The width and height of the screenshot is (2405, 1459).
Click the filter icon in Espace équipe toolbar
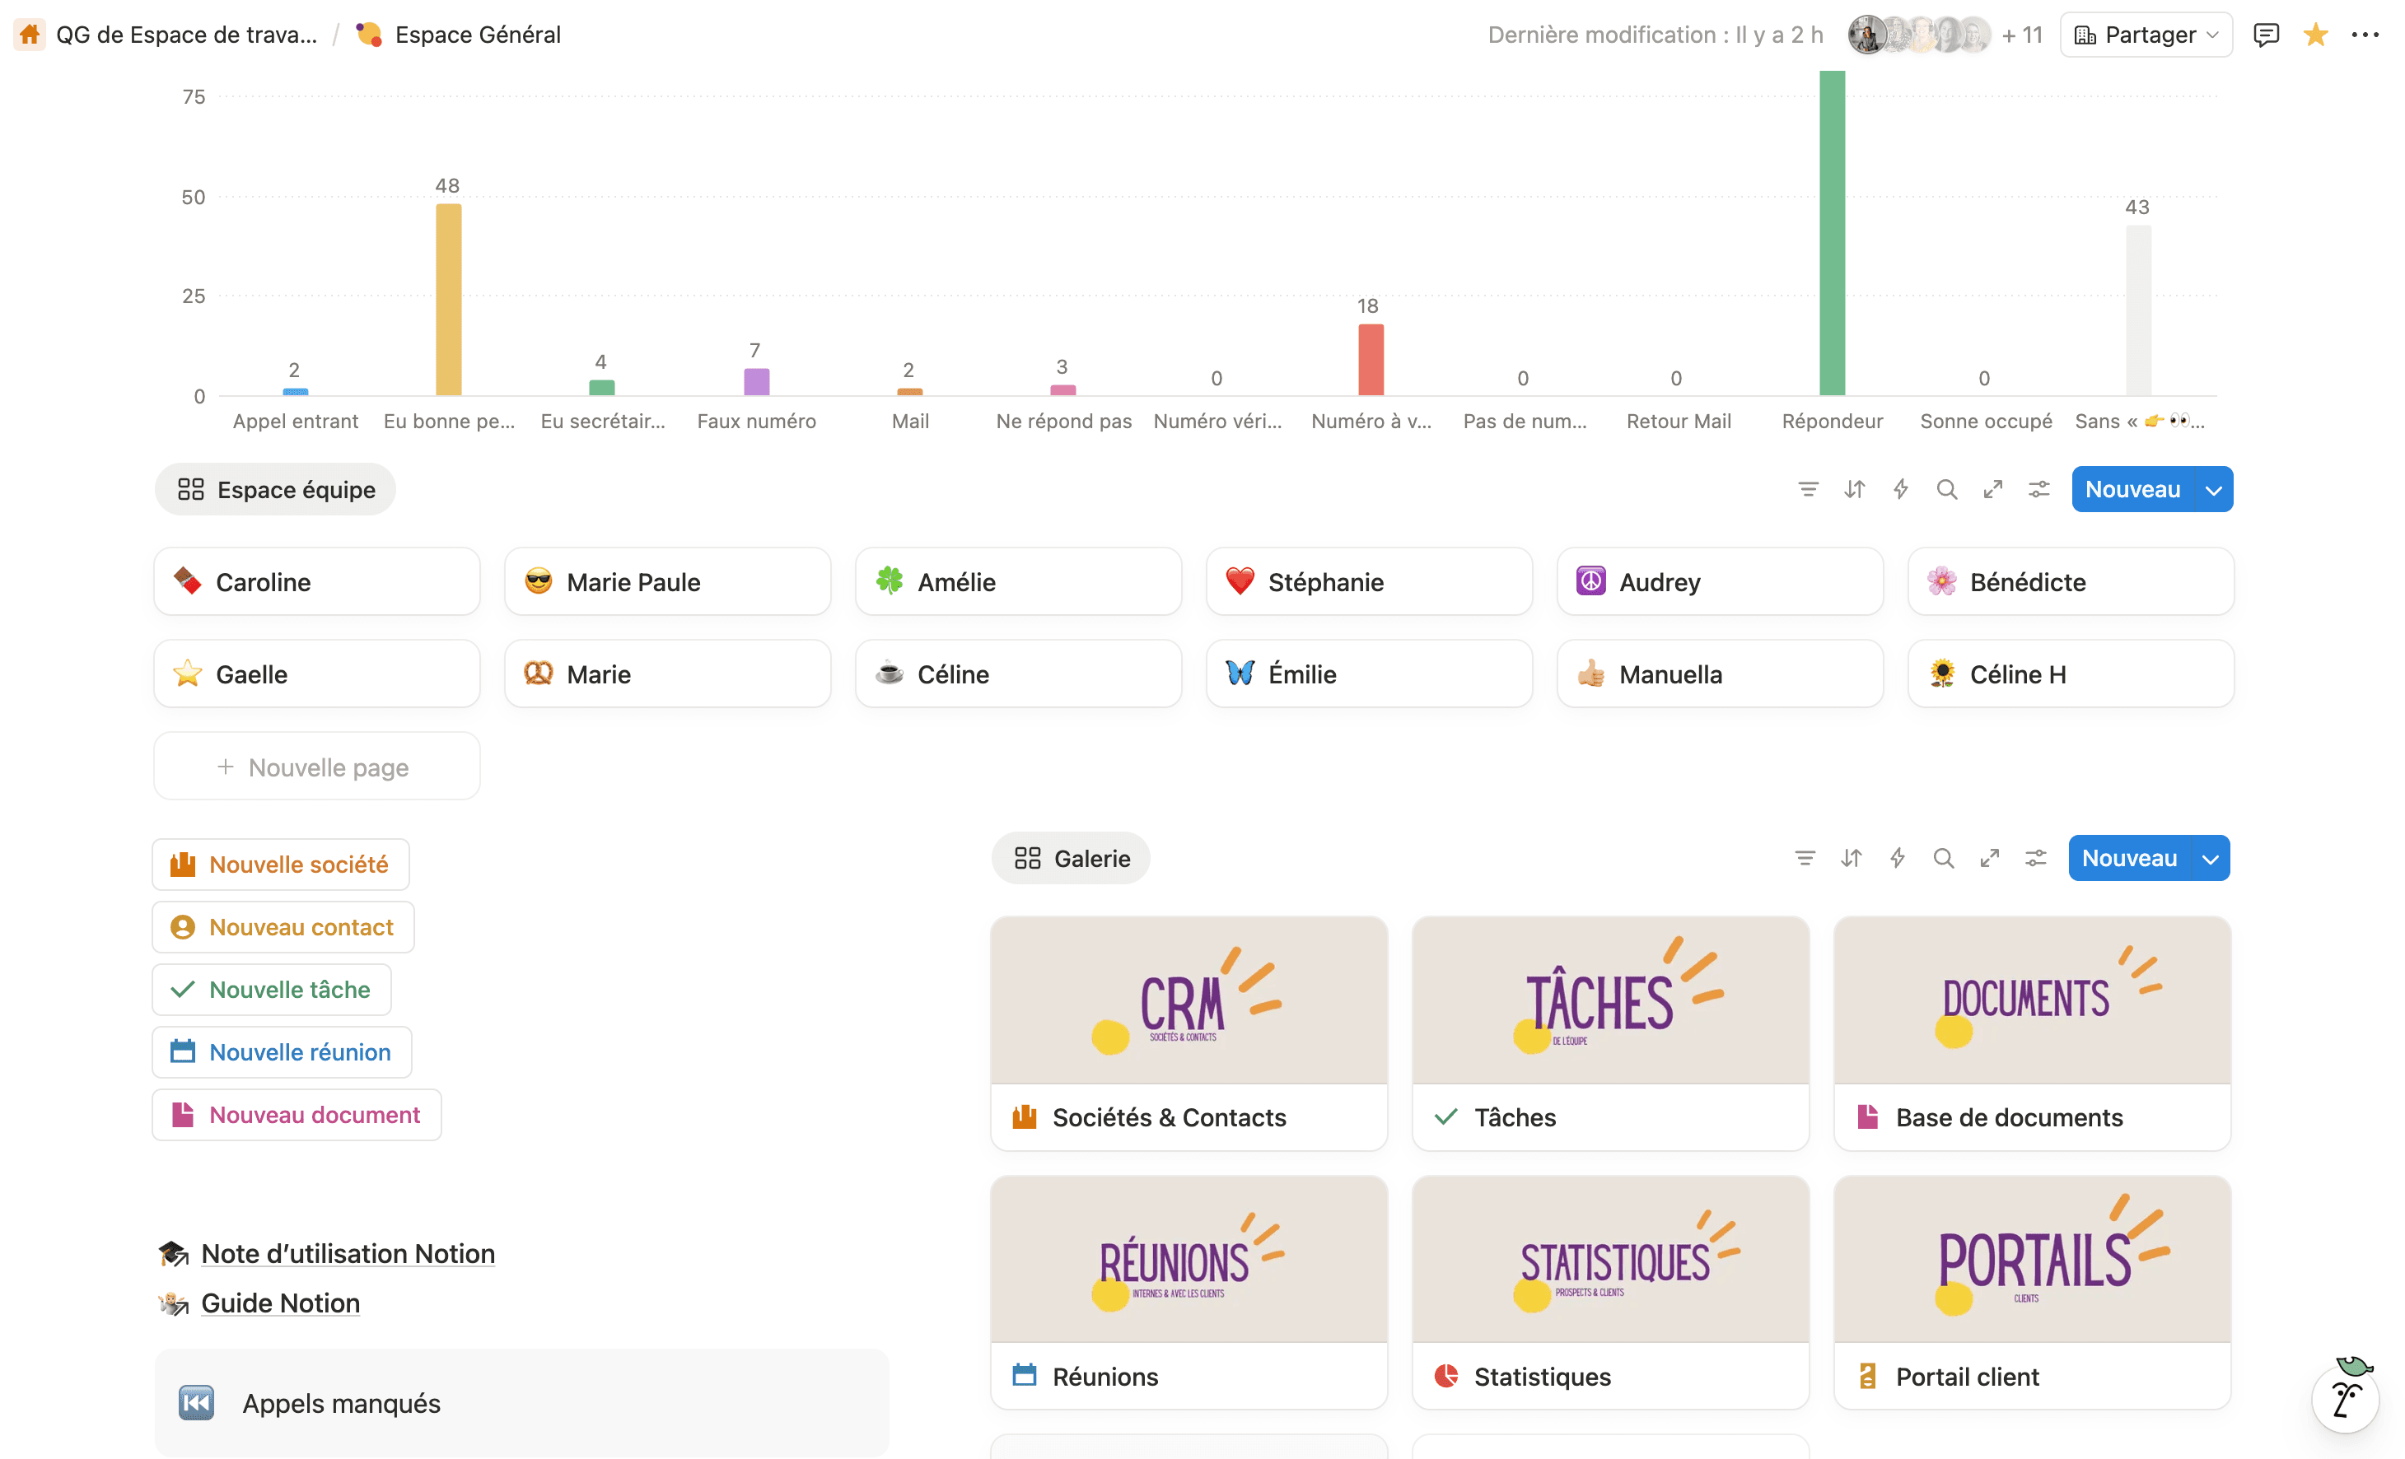[1808, 489]
